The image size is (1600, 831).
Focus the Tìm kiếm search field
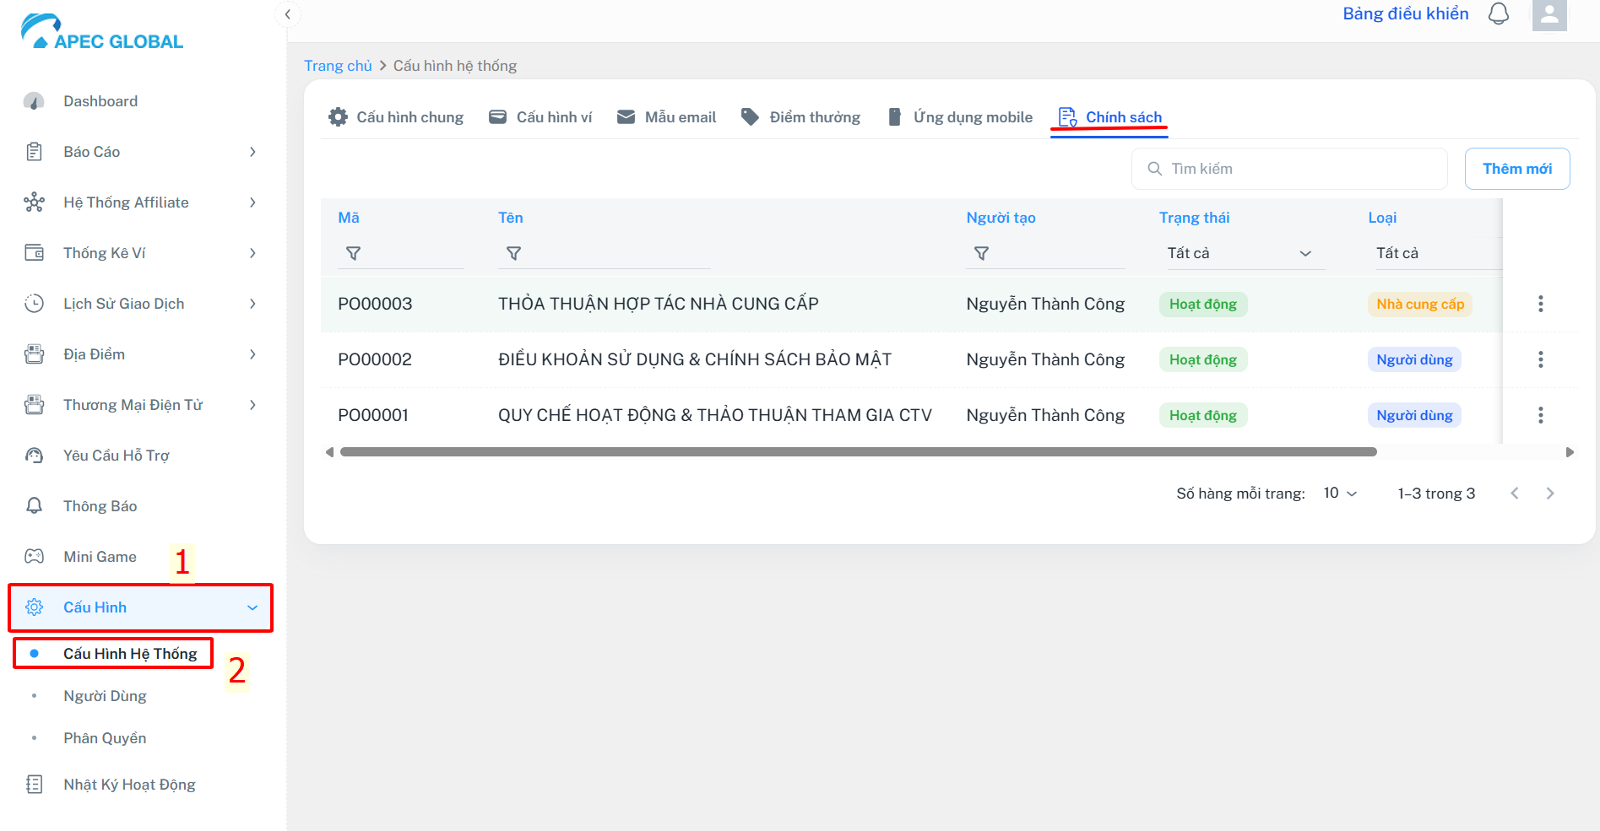point(1289,169)
